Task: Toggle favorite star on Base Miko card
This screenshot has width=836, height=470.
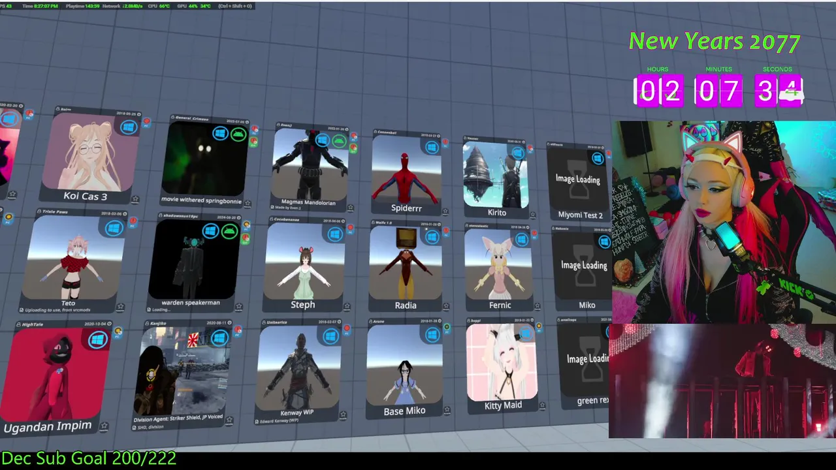Action: coord(447,410)
